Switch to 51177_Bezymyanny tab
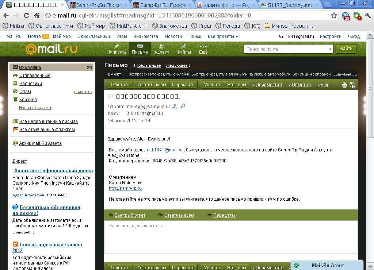The height and width of the screenshot is (270, 374). point(290,5)
